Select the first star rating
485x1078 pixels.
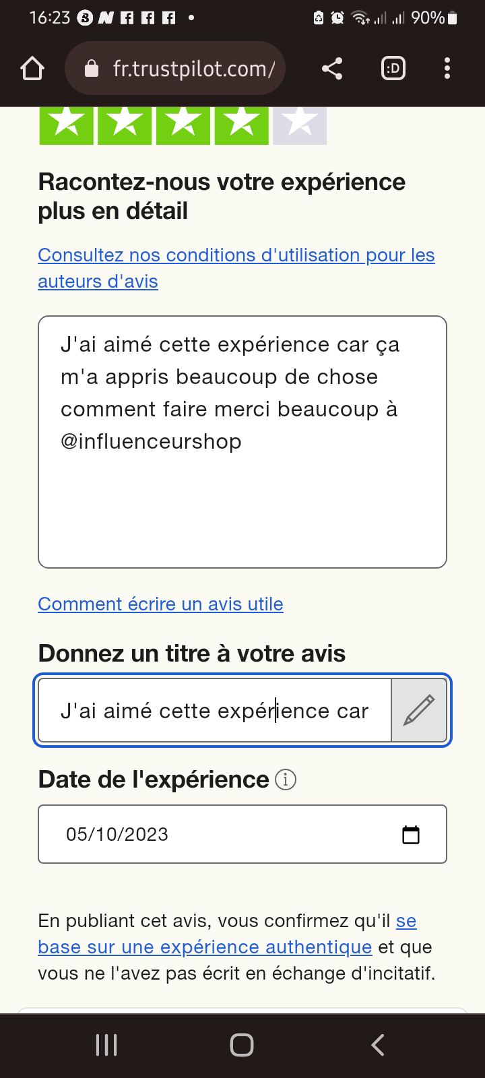point(67,124)
